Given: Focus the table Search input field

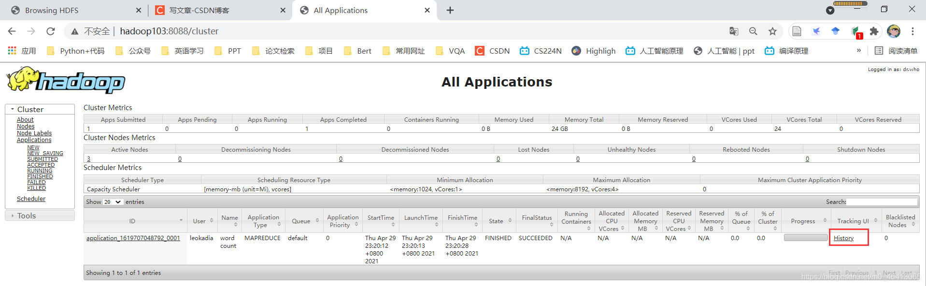Looking at the screenshot, I should point(882,202).
